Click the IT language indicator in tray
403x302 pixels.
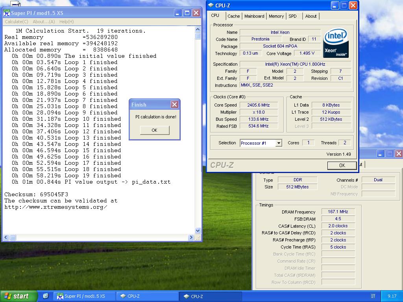click(x=373, y=296)
